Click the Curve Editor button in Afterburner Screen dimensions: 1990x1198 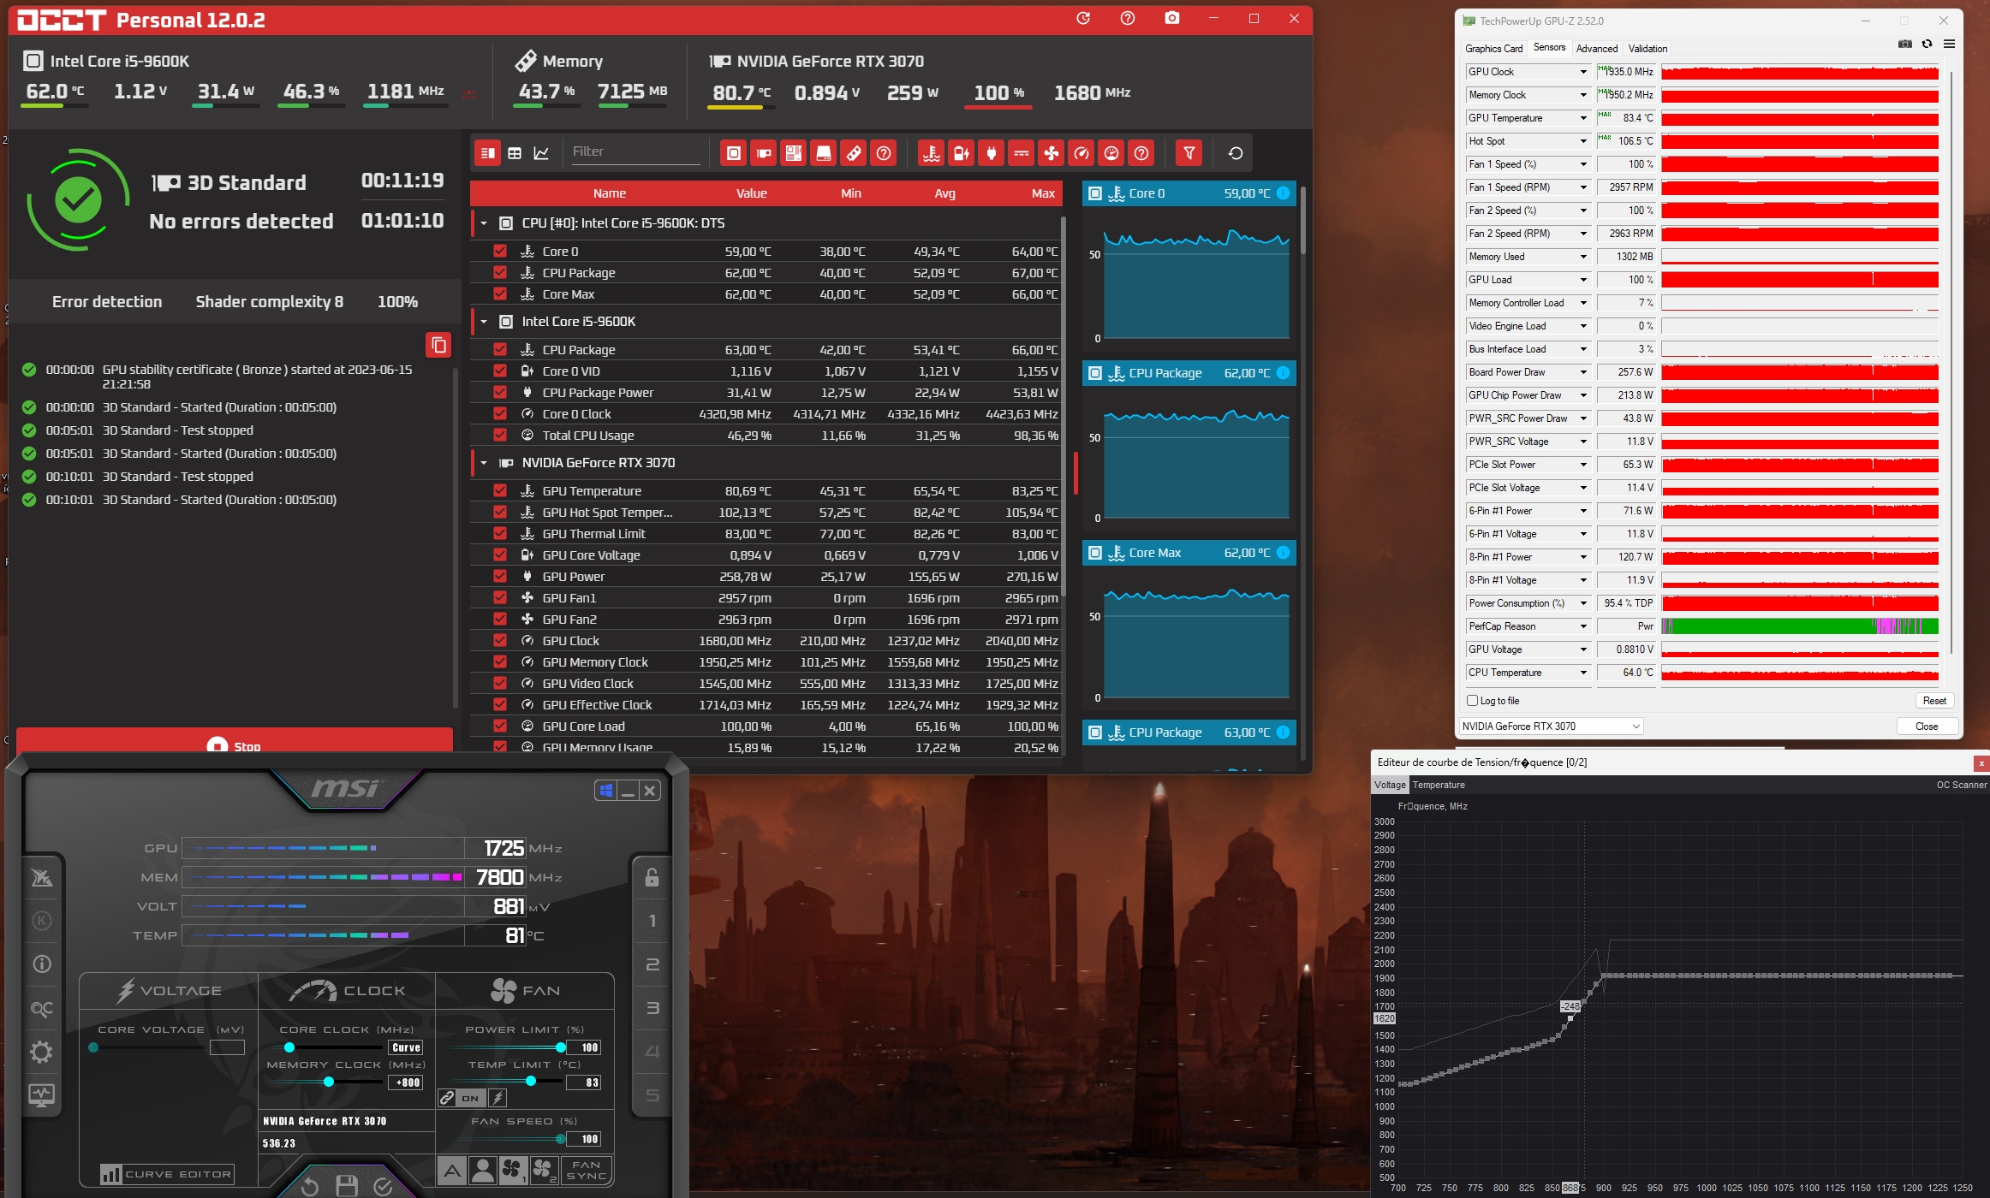point(166,1174)
